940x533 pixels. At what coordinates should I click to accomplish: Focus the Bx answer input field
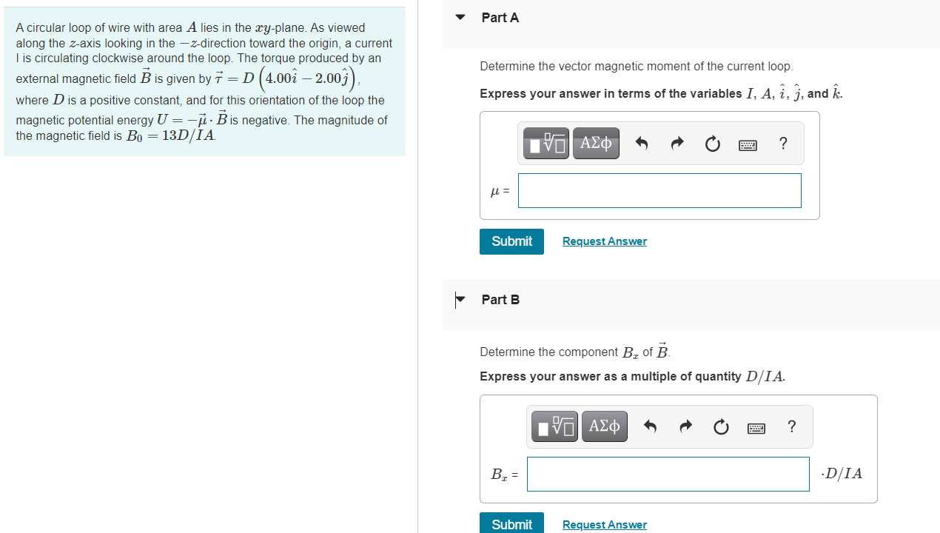[668, 474]
